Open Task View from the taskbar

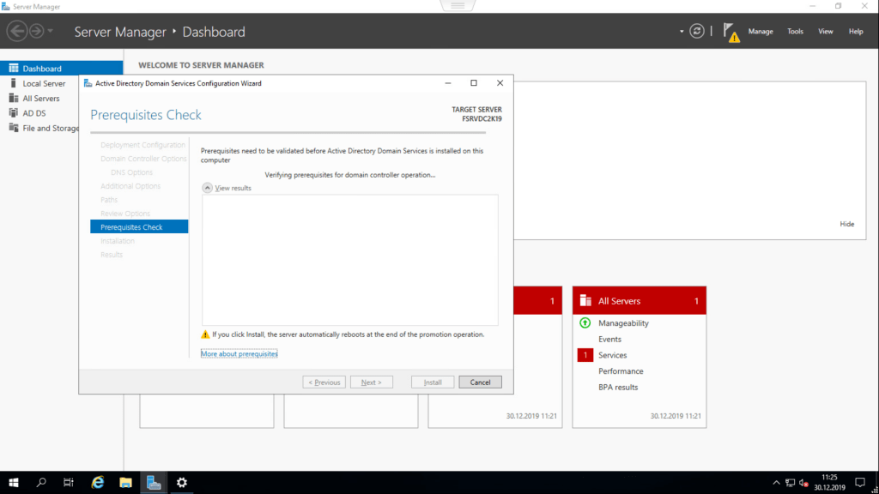point(69,483)
